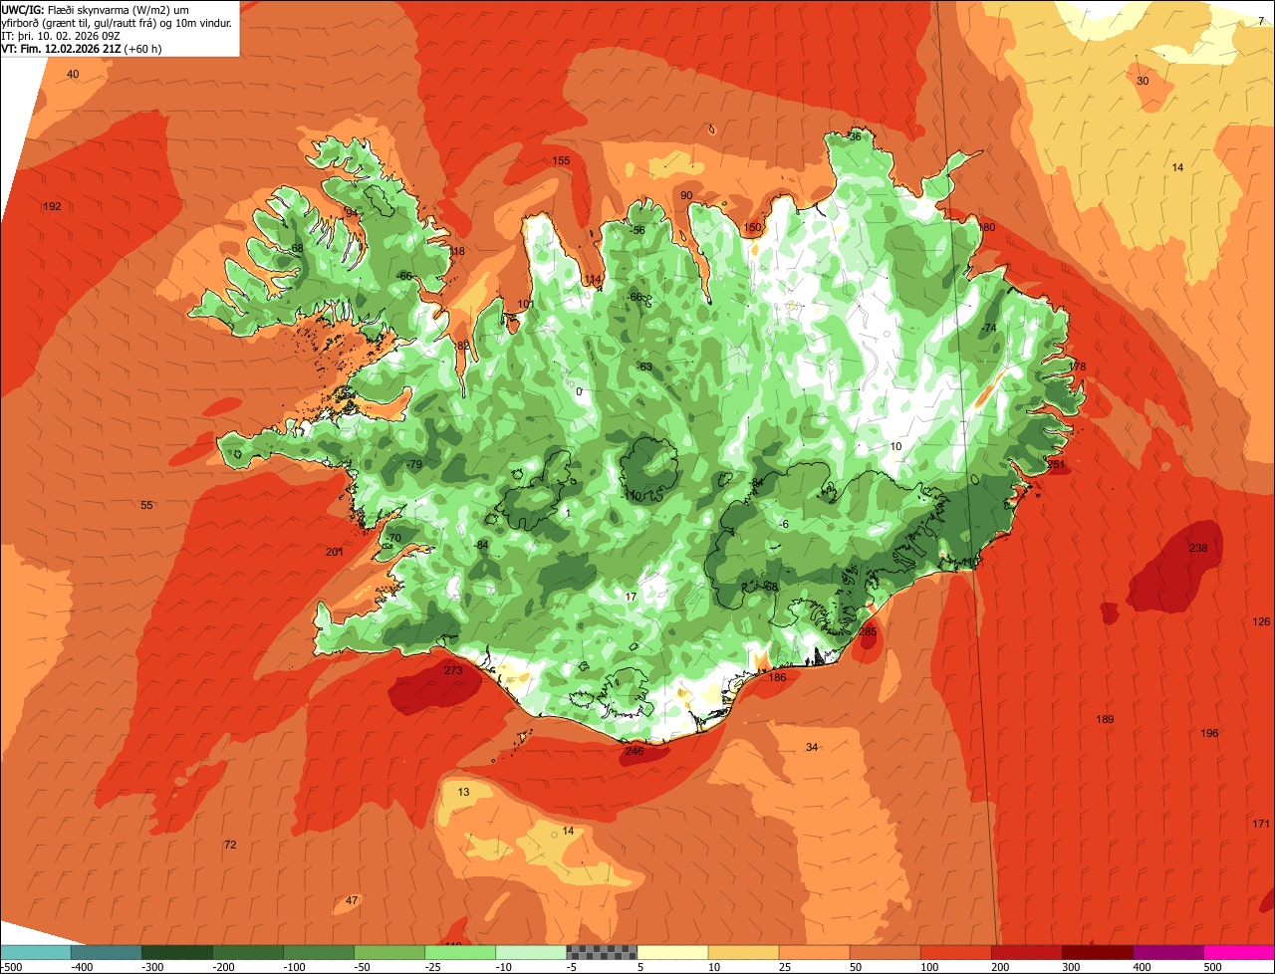Click the 126 value at the right edge
This screenshot has height=974, width=1275.
coord(1261,621)
